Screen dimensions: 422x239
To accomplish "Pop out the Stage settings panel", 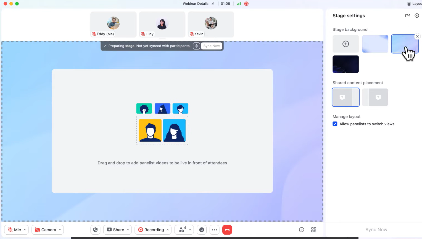I will coord(407,16).
